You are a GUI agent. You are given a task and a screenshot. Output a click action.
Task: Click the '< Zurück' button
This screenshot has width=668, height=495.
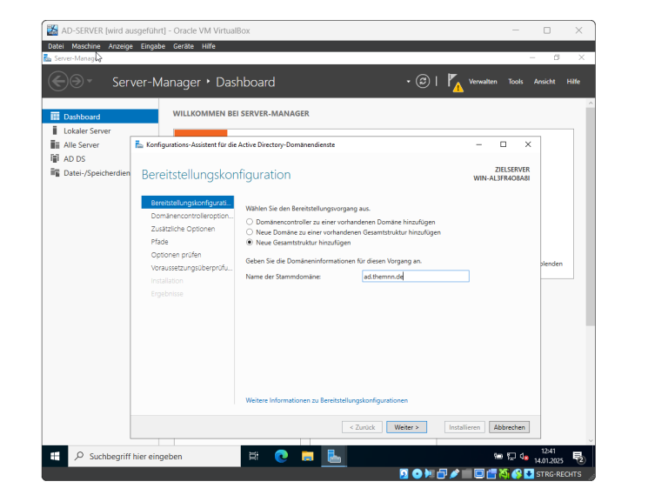(x=362, y=427)
